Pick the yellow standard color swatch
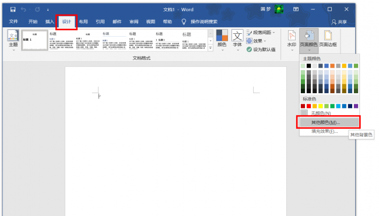This screenshot has height=216, width=379. (321, 106)
